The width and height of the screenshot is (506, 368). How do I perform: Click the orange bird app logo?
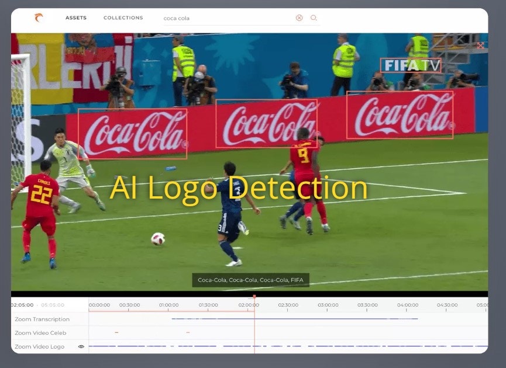(39, 18)
